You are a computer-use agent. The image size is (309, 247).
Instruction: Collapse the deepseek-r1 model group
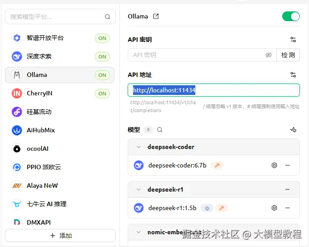(x=139, y=189)
